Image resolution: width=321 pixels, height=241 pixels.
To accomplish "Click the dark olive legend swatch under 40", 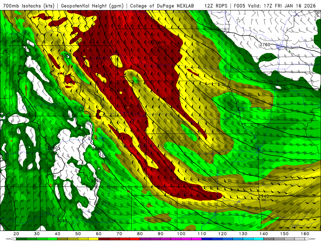I will [x=63, y=239].
